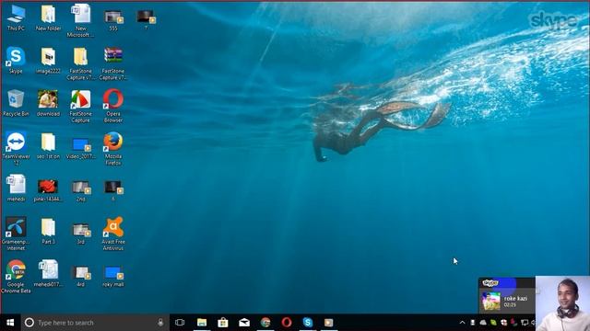
Task: Open the Mail app from the taskbar
Action: coord(244,323)
